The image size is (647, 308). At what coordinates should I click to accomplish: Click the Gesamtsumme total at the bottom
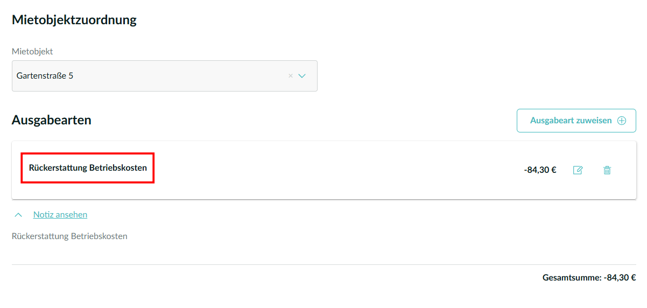(589, 278)
